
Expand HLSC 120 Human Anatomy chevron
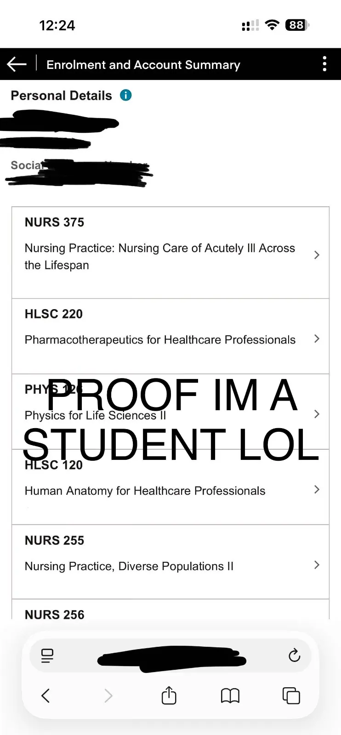click(317, 489)
